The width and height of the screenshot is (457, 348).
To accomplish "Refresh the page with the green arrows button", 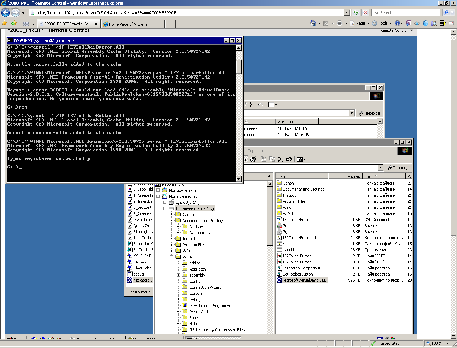I will coord(356,12).
